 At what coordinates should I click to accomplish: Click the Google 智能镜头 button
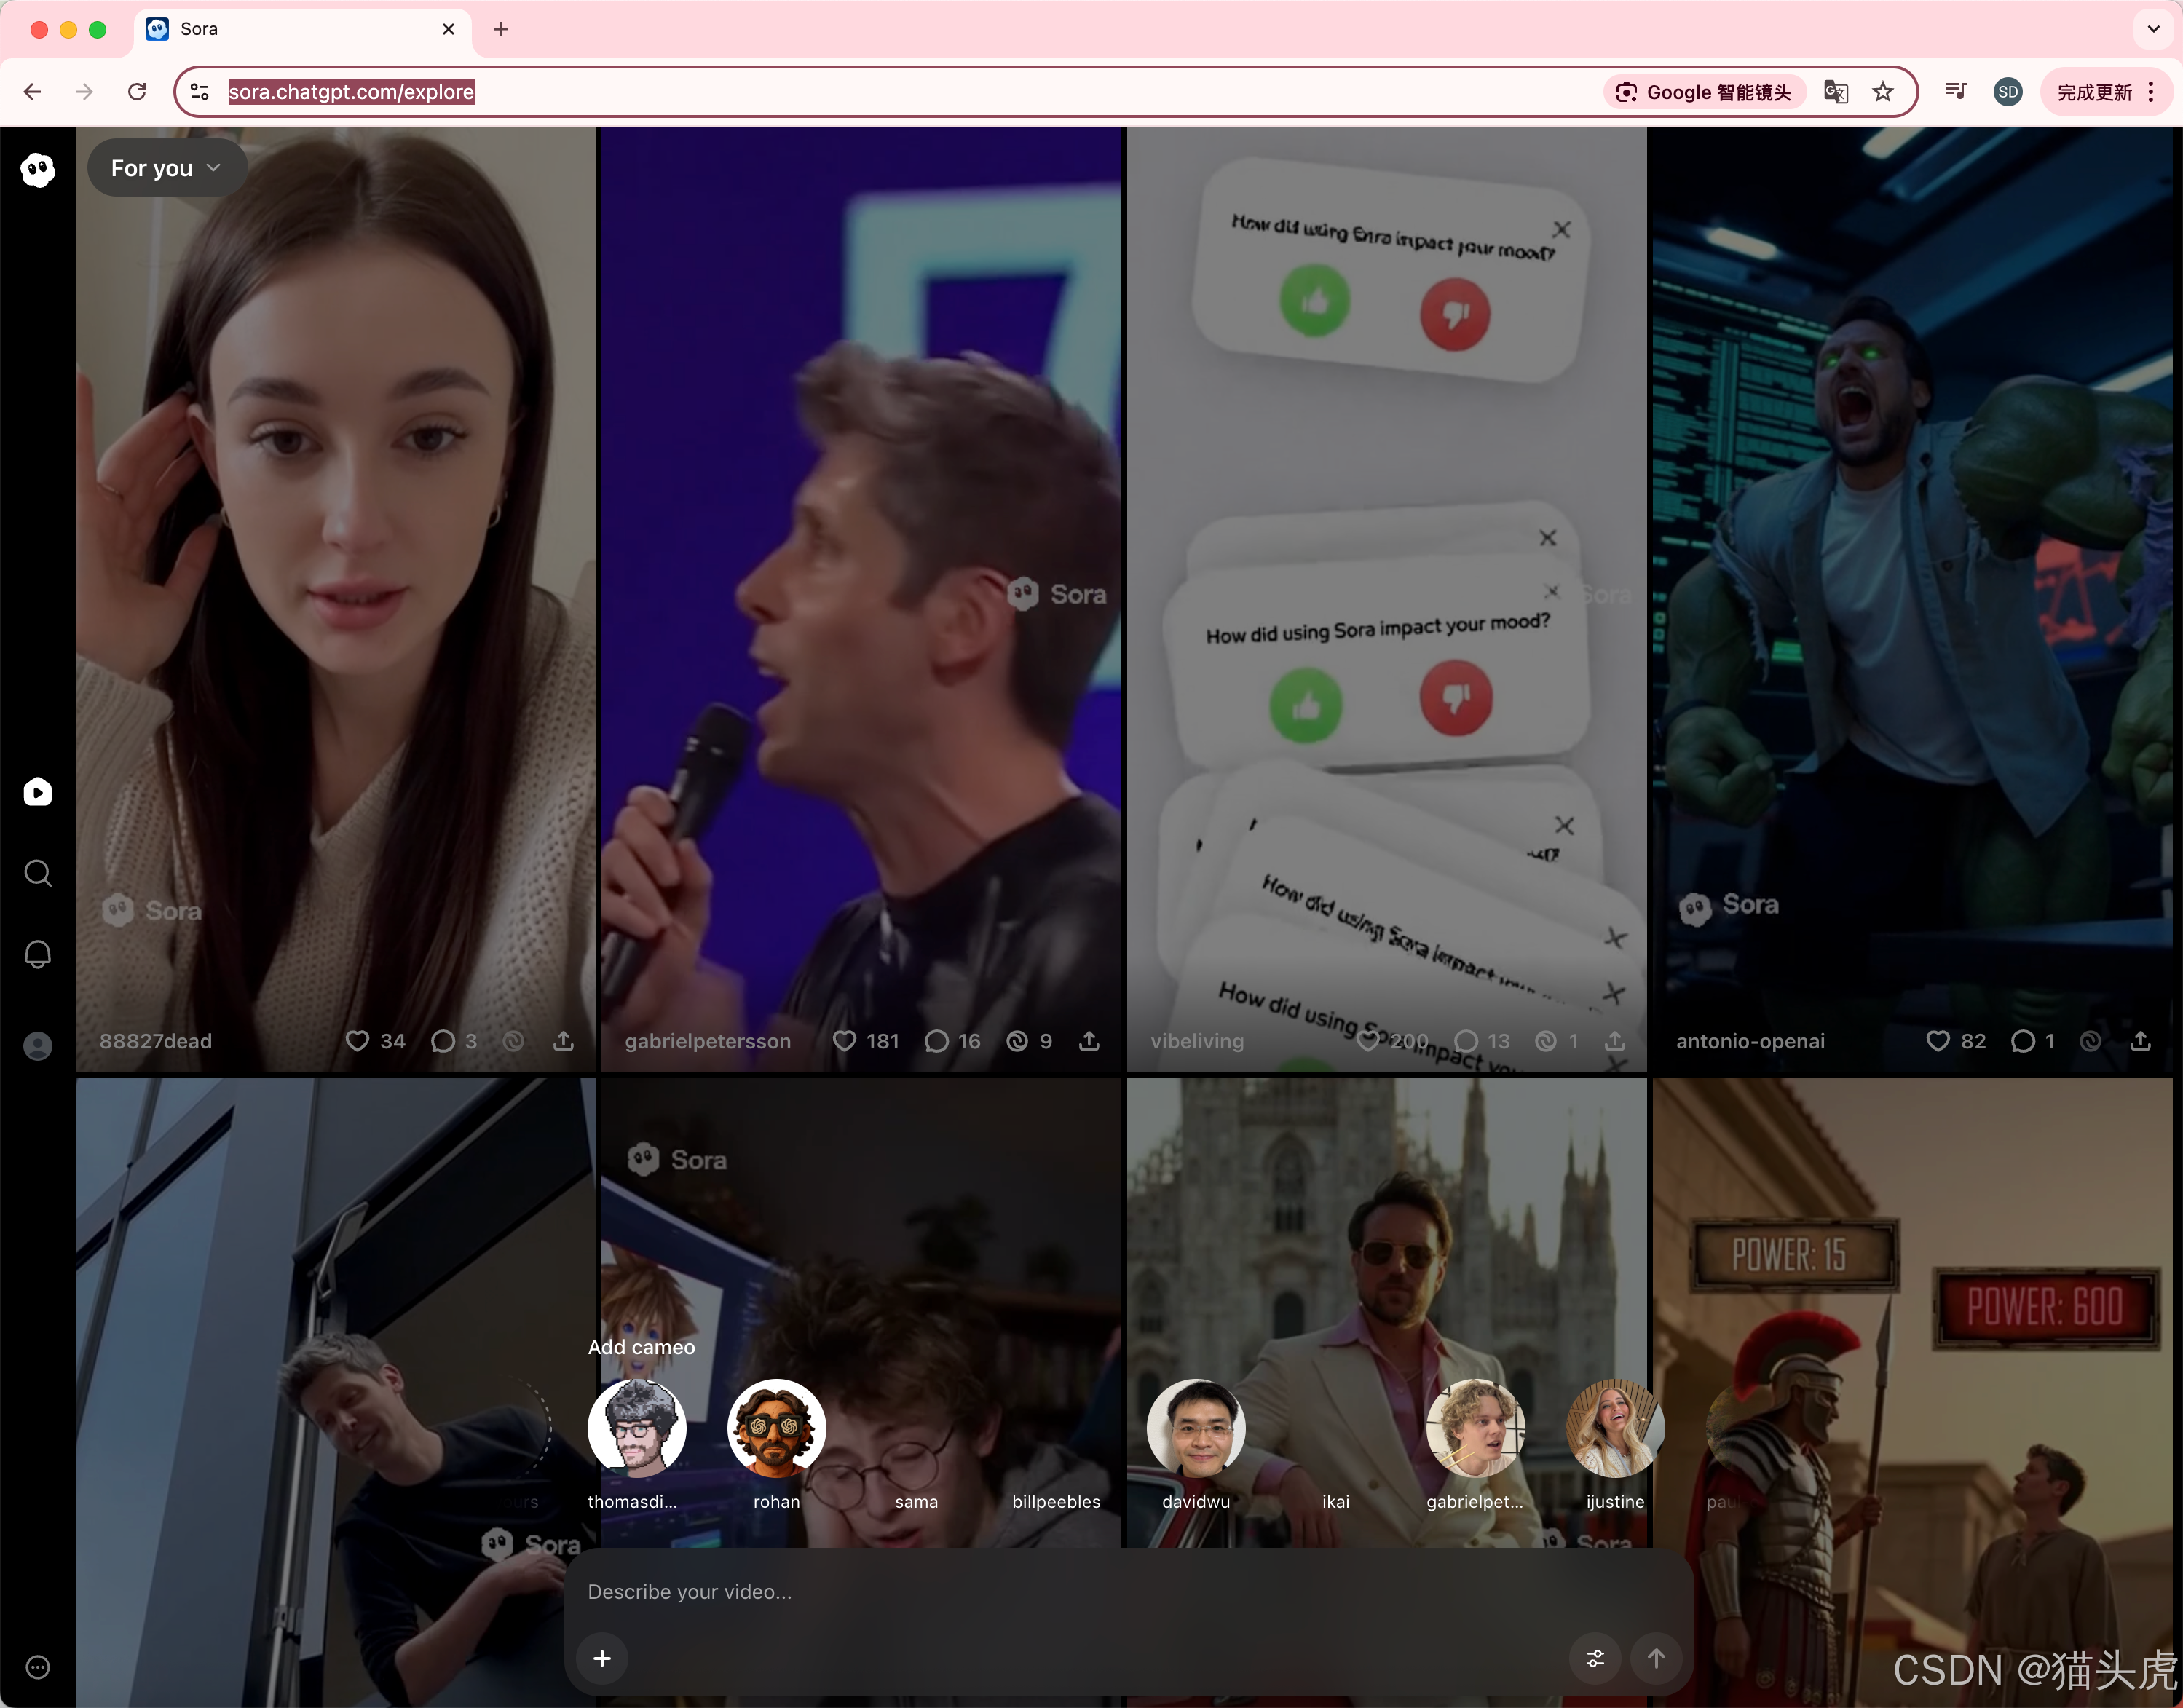[x=1705, y=92]
